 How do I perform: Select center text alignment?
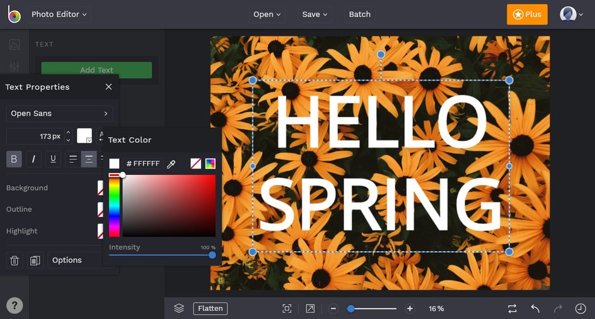point(89,159)
